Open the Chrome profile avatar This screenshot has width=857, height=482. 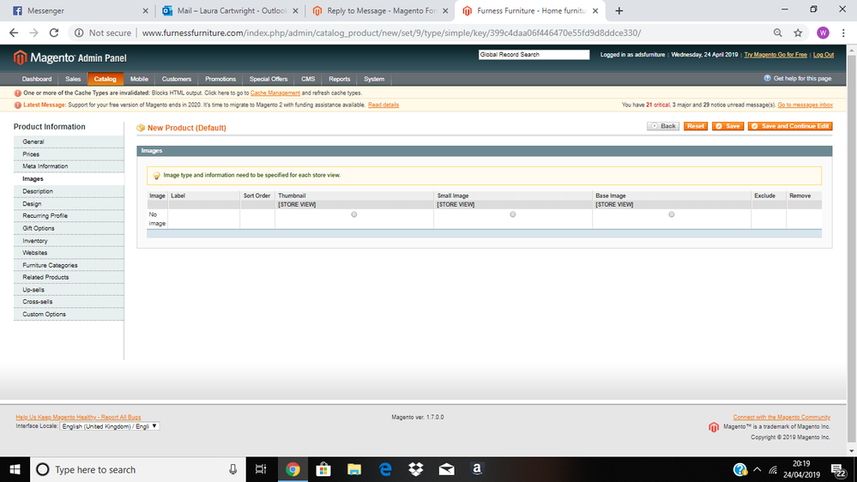tap(823, 33)
